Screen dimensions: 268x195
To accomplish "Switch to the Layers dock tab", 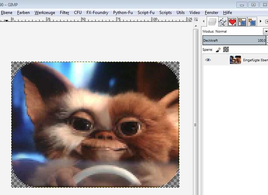I will click(212, 22).
